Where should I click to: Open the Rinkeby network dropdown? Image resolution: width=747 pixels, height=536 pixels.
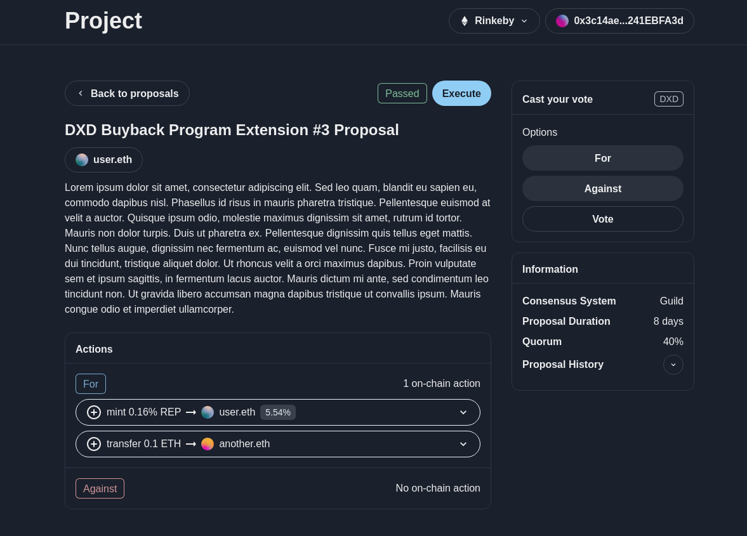click(x=494, y=21)
